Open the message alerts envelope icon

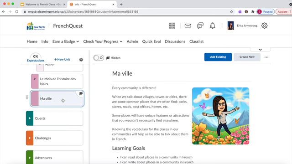(188, 26)
